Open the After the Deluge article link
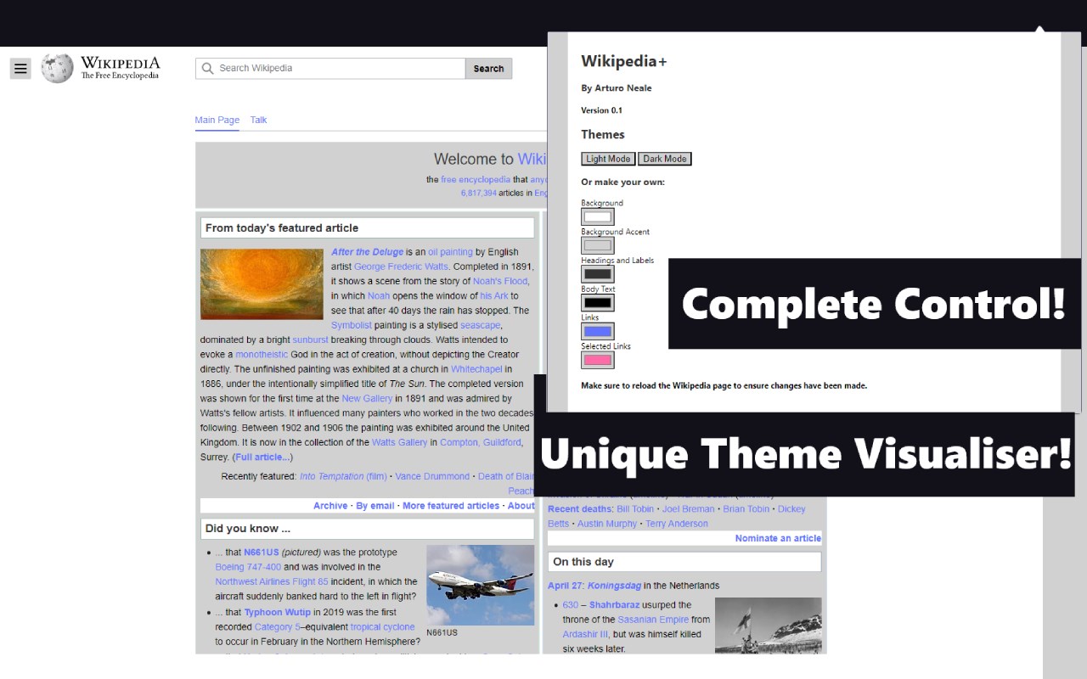 pos(367,252)
